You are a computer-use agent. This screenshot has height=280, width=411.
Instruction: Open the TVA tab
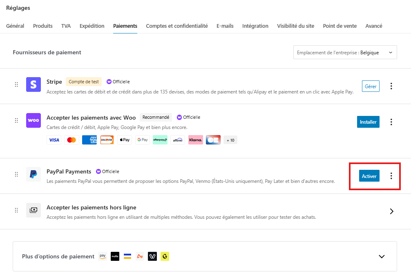(66, 26)
